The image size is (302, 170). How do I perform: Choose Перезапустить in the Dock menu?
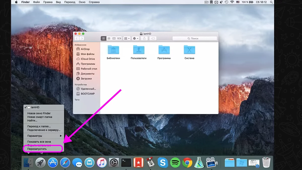[x=37, y=149]
